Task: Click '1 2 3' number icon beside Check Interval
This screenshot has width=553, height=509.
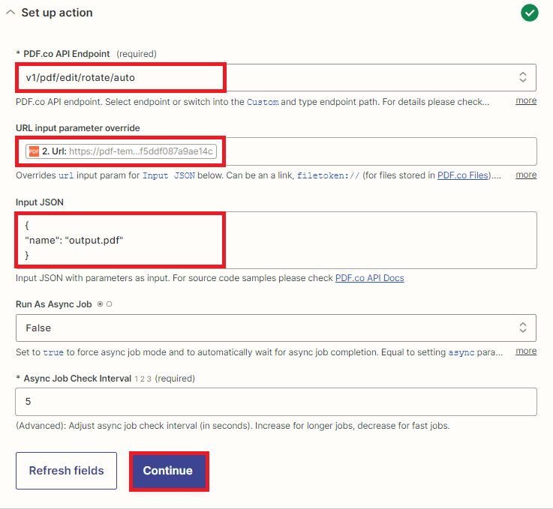Action: pyautogui.click(x=143, y=379)
